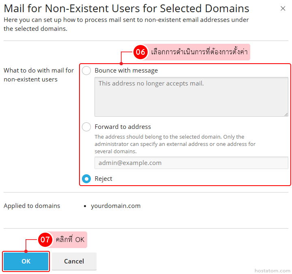The image size is (292, 274).
Task: Select the Forward to address option
Action: (x=86, y=127)
